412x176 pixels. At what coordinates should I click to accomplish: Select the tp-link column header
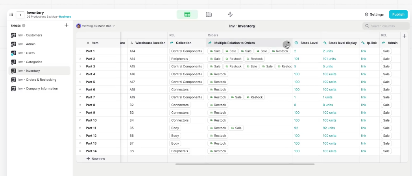370,43
